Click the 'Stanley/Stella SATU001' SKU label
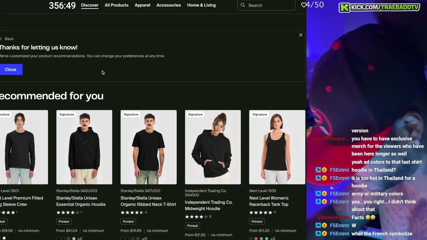Screen dimensions: 427x240 coord(140,191)
